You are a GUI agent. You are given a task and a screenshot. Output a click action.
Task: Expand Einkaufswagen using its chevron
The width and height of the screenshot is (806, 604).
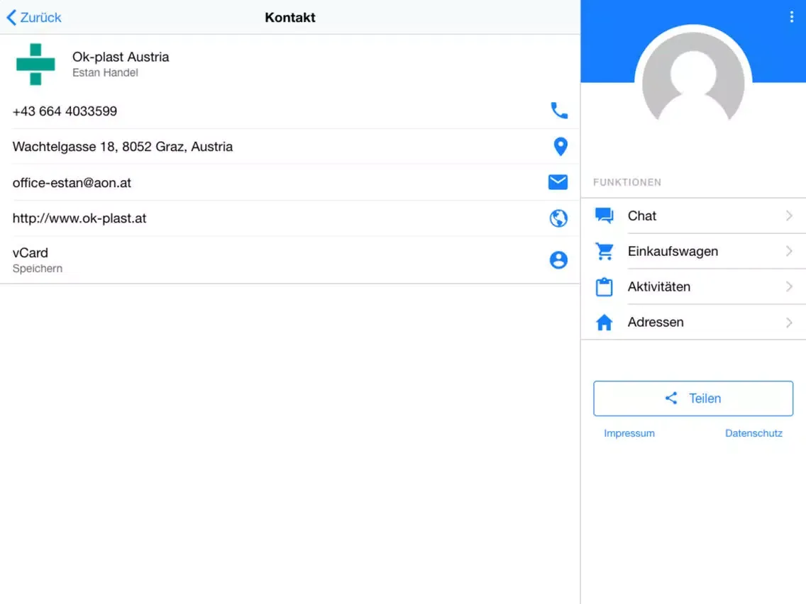point(789,251)
